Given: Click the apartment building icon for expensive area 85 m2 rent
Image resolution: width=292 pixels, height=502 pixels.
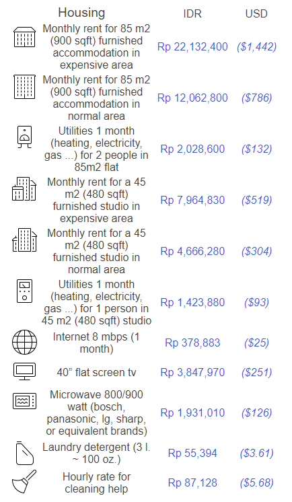Looking at the screenshot, I should [24, 37].
